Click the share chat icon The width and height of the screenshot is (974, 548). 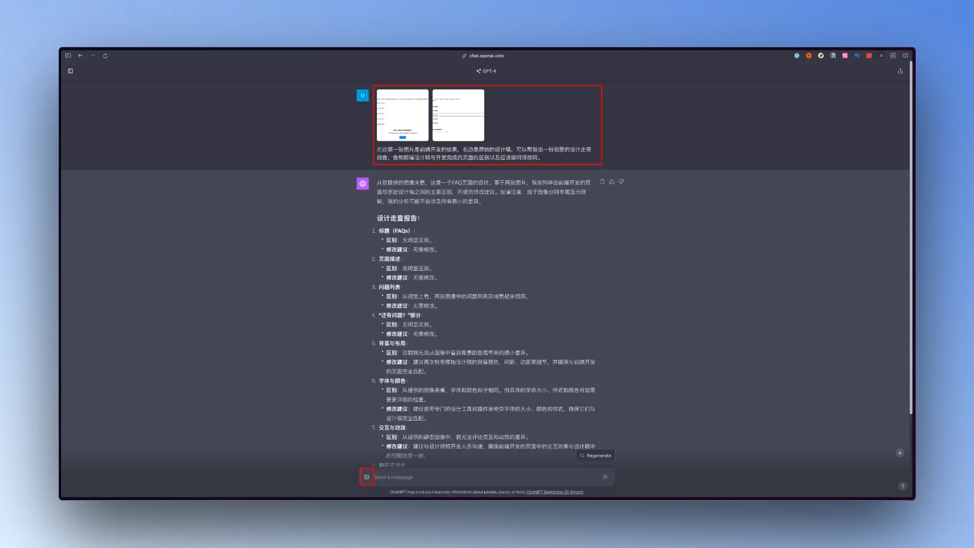tap(900, 71)
